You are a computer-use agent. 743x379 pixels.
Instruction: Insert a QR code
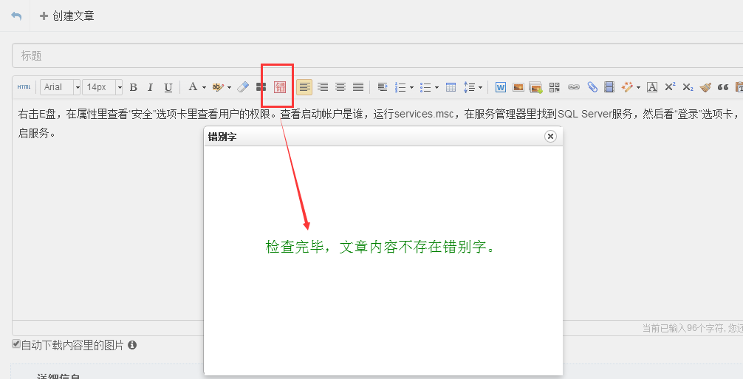[x=555, y=87]
